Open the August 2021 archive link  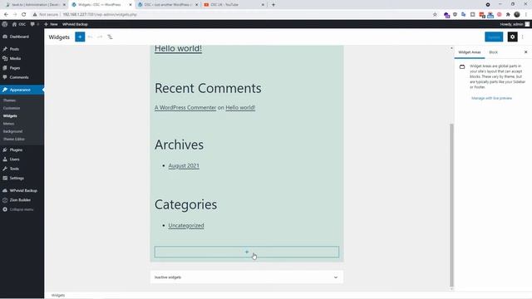(184, 166)
